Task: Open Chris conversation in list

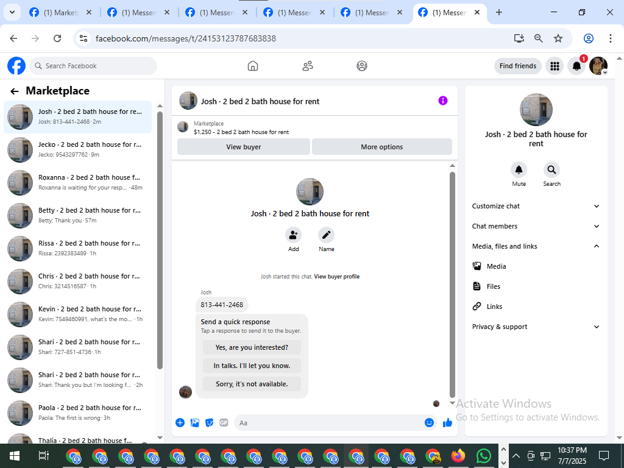Action: point(77,282)
